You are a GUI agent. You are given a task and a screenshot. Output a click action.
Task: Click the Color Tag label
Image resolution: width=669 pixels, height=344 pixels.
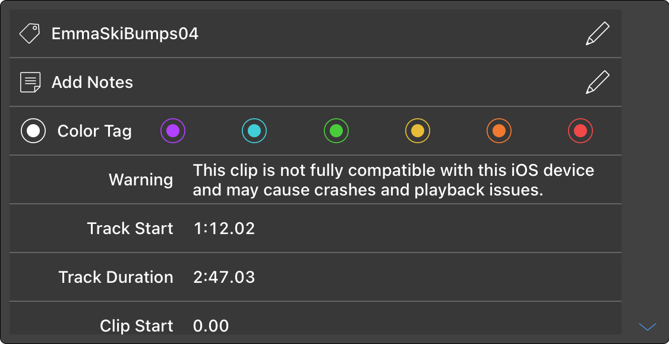pyautogui.click(x=94, y=131)
